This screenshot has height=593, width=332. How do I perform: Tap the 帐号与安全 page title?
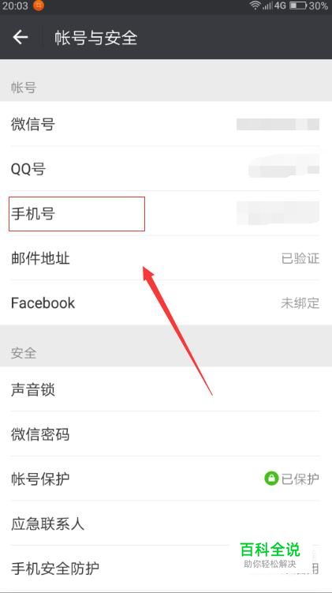(95, 37)
